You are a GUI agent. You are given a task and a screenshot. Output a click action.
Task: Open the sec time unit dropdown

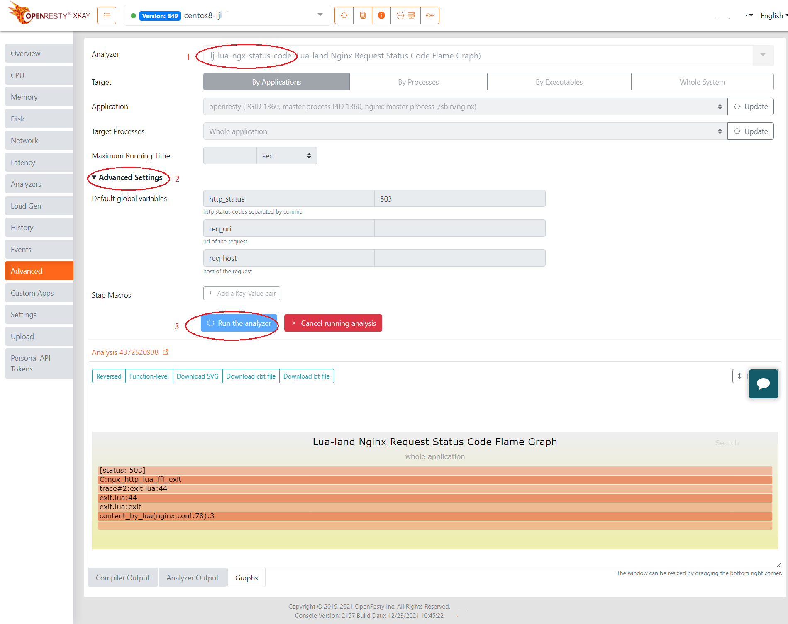click(287, 155)
